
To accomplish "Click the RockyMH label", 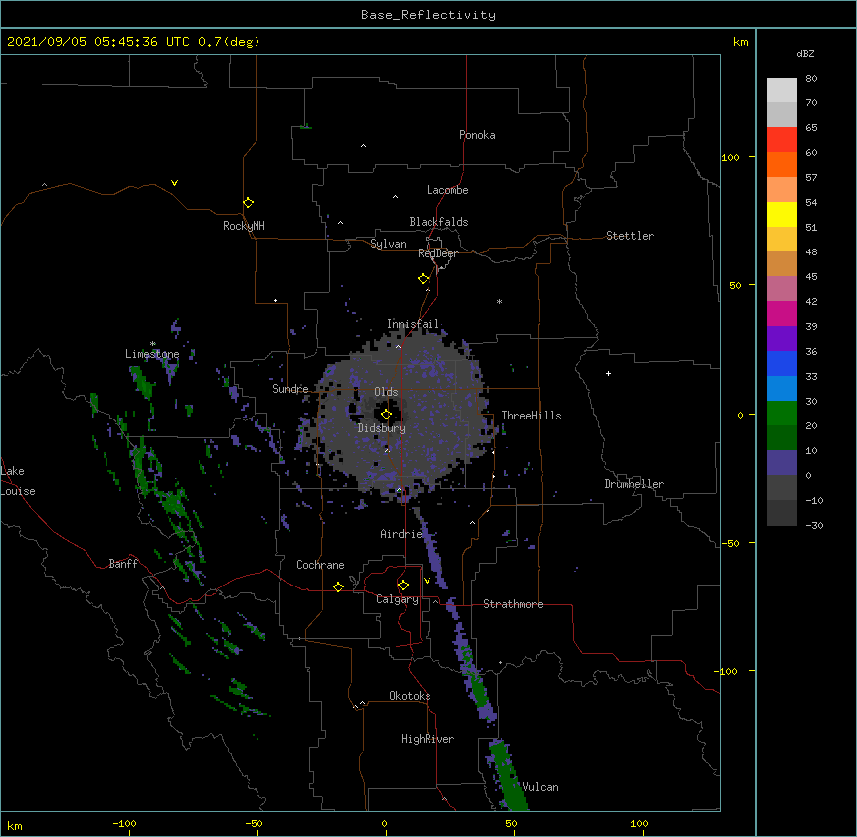I will (x=244, y=226).
